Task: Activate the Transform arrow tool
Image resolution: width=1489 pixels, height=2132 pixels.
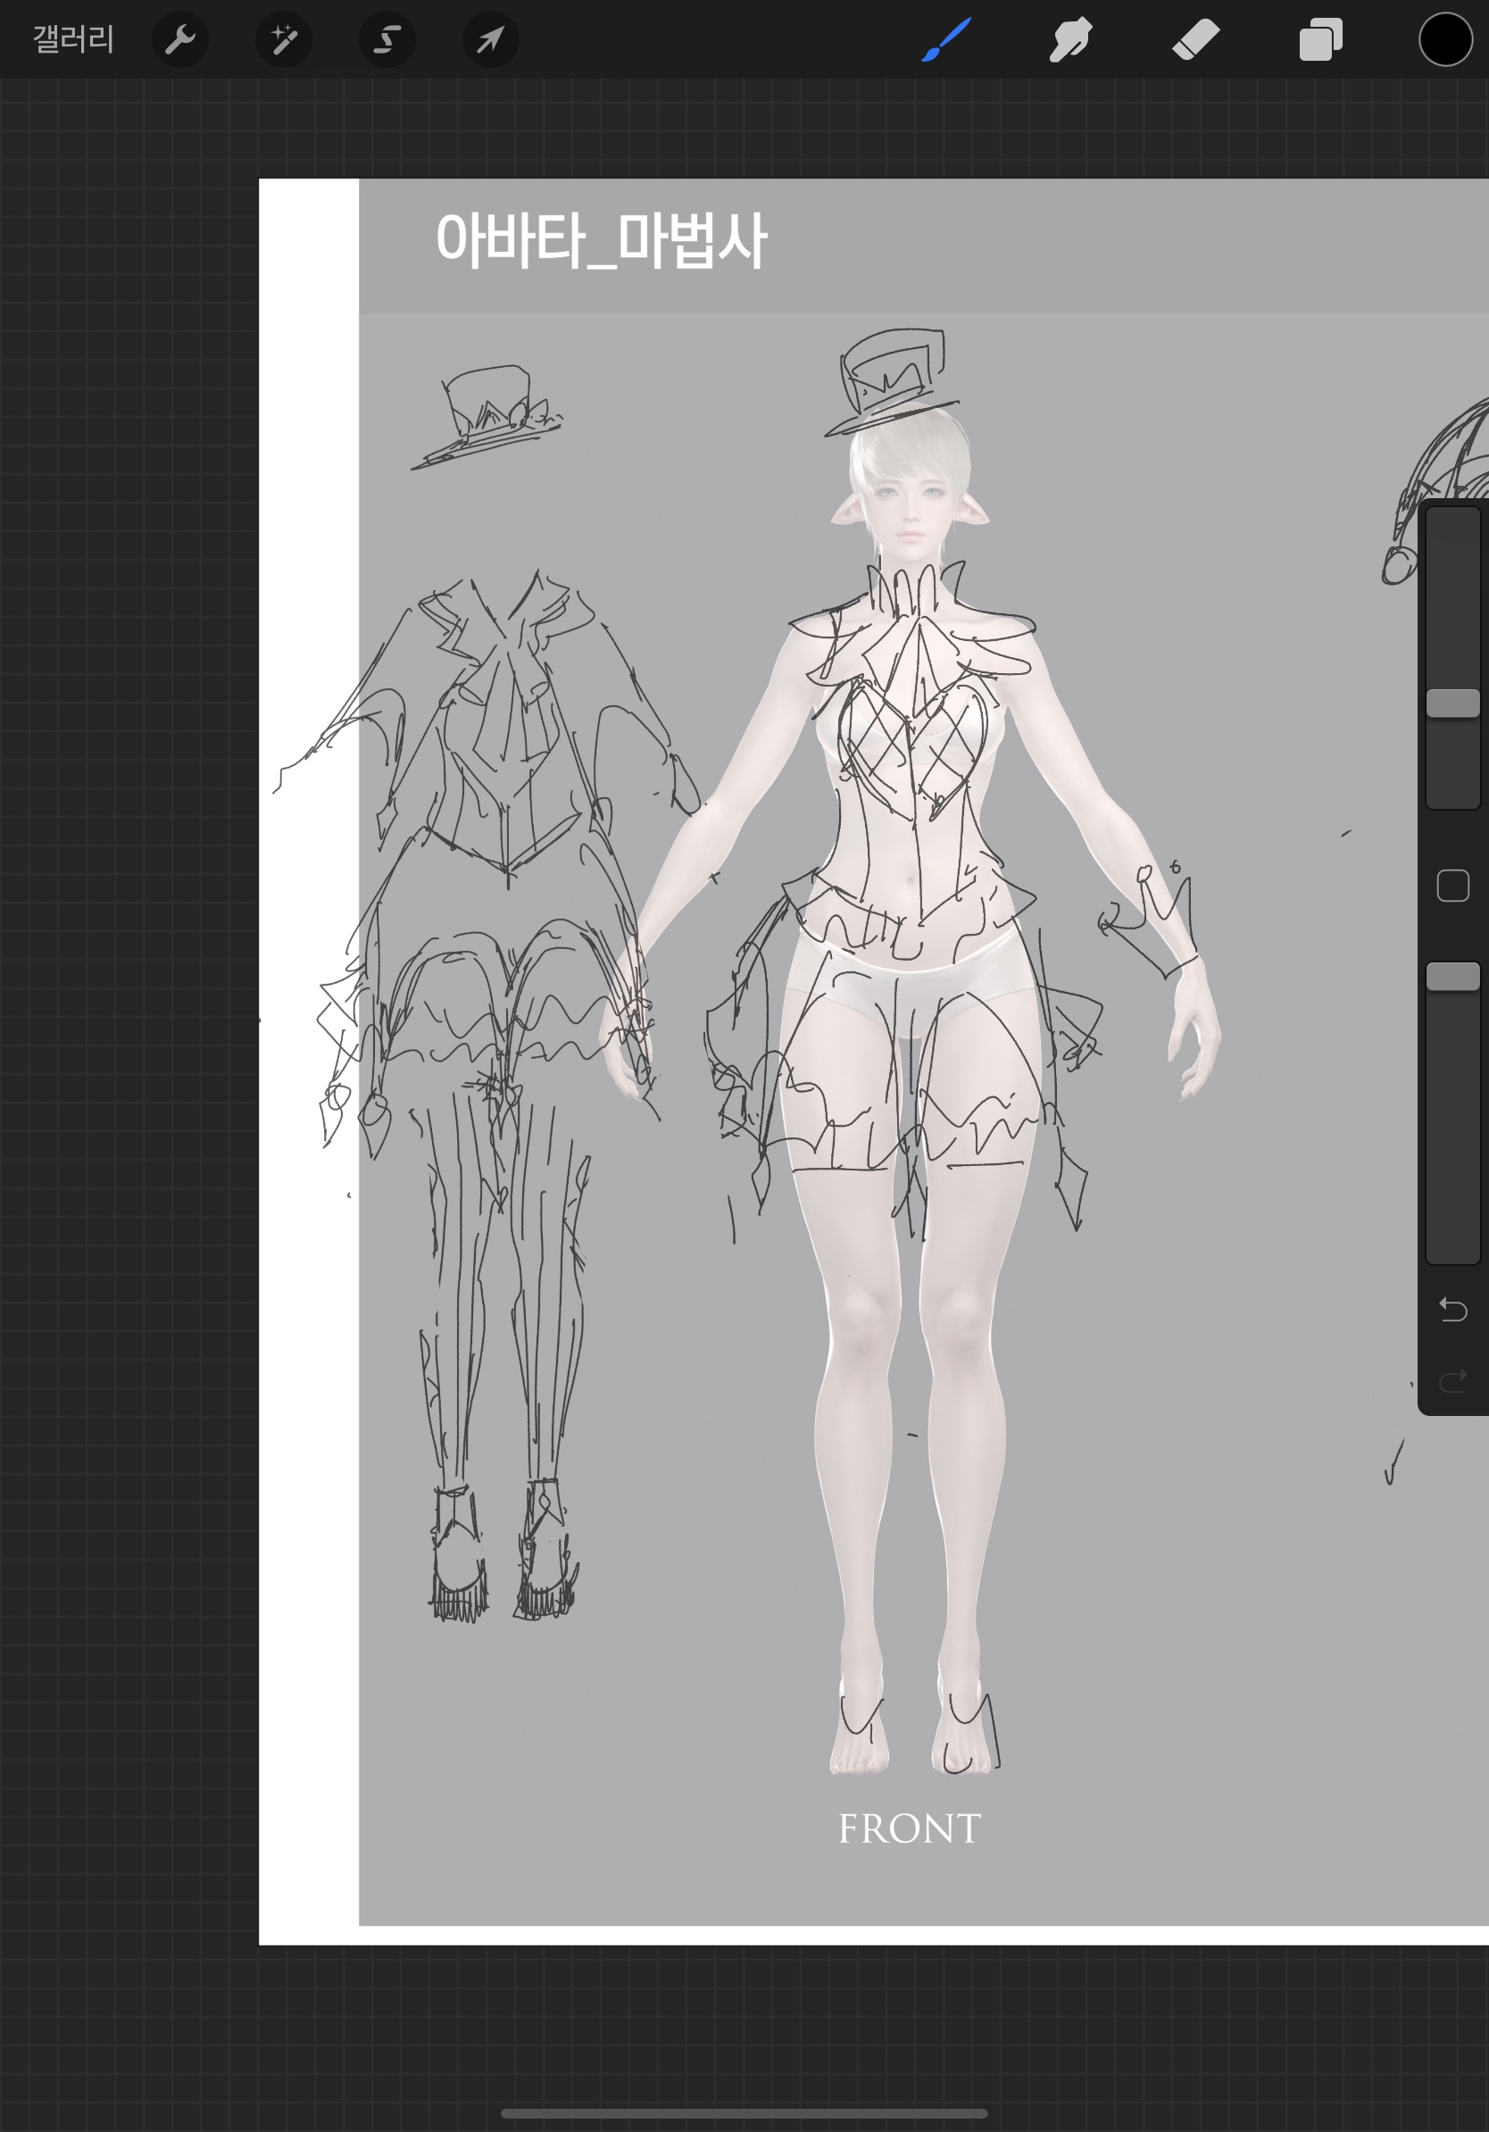Action: point(490,39)
